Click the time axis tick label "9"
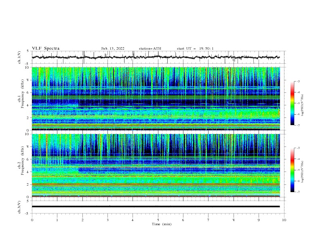The height and width of the screenshot is (247, 320). 259,220
